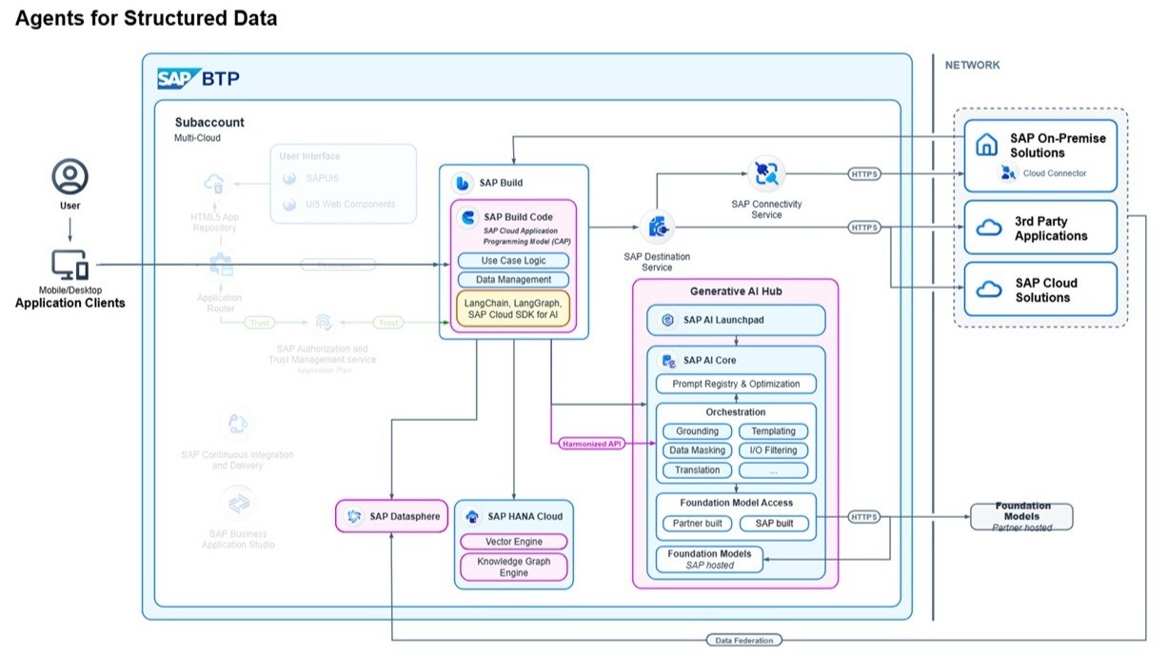Select the SAP Build Code icon
1168x657 pixels.
468,218
